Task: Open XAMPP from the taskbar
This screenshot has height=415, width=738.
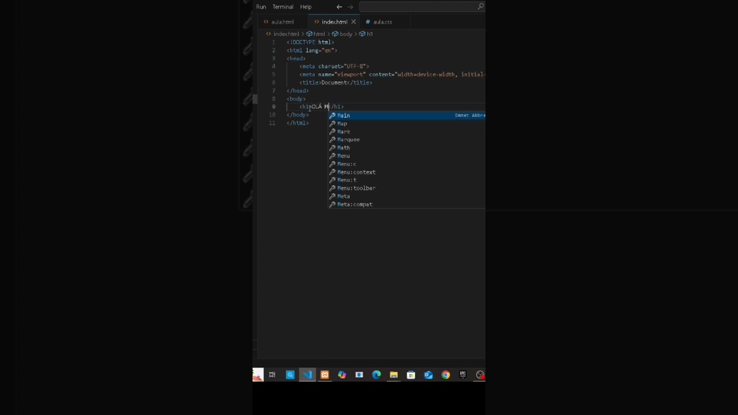Action: point(325,375)
